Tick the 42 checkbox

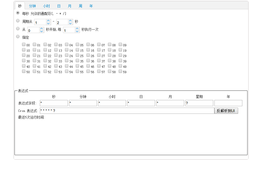tap(45, 66)
